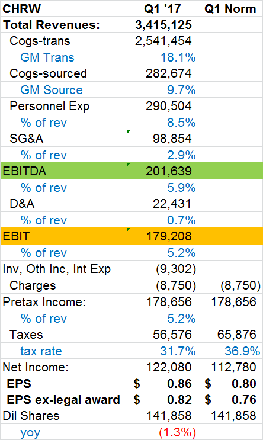
Task: Select Net Income value 122,080
Action: coord(169,367)
